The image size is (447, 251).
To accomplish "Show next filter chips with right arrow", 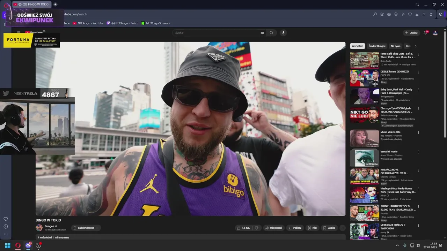I will click(x=416, y=46).
